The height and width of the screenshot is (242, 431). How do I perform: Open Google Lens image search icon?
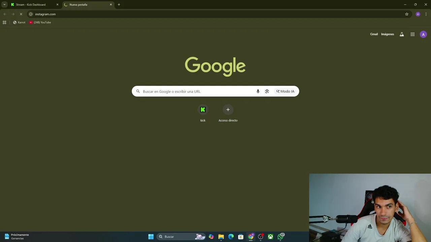[267, 91]
